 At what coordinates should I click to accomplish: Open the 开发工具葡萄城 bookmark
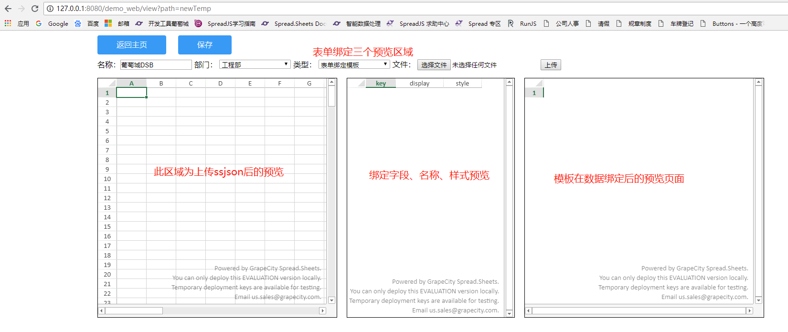(162, 23)
